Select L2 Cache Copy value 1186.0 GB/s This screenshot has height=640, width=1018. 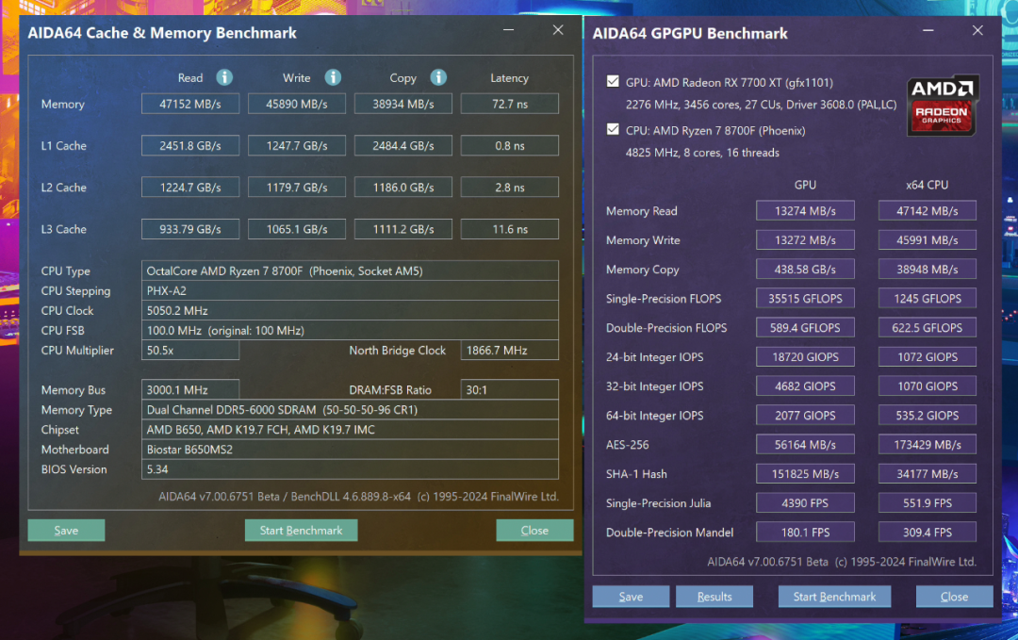[403, 187]
